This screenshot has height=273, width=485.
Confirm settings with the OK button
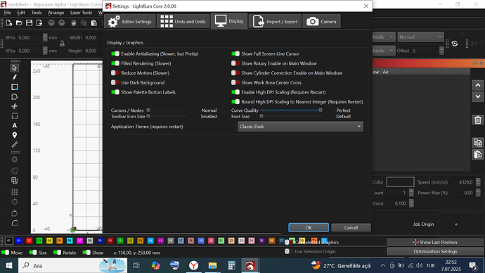click(309, 227)
